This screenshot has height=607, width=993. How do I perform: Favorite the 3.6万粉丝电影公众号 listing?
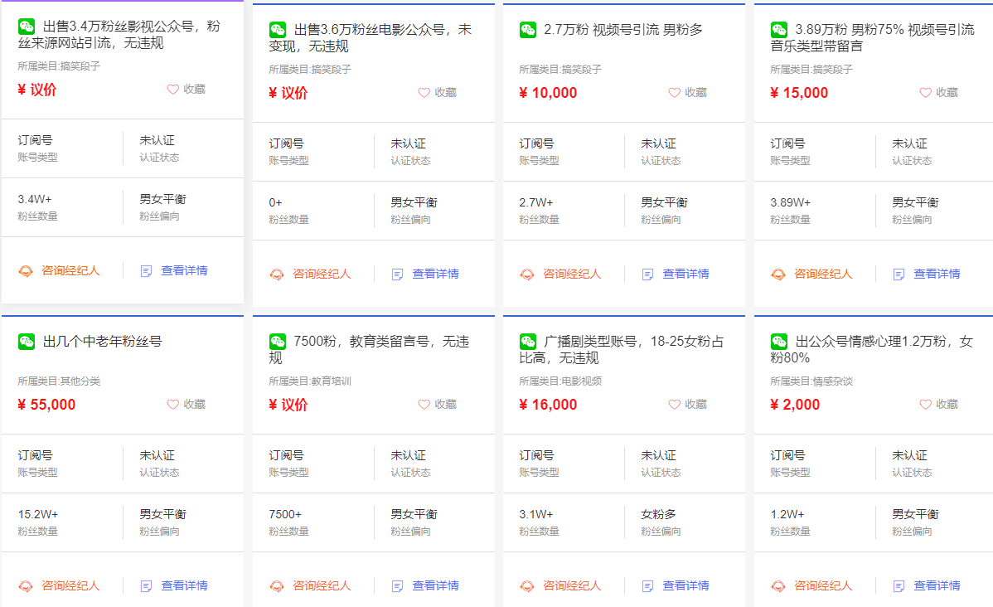[423, 94]
